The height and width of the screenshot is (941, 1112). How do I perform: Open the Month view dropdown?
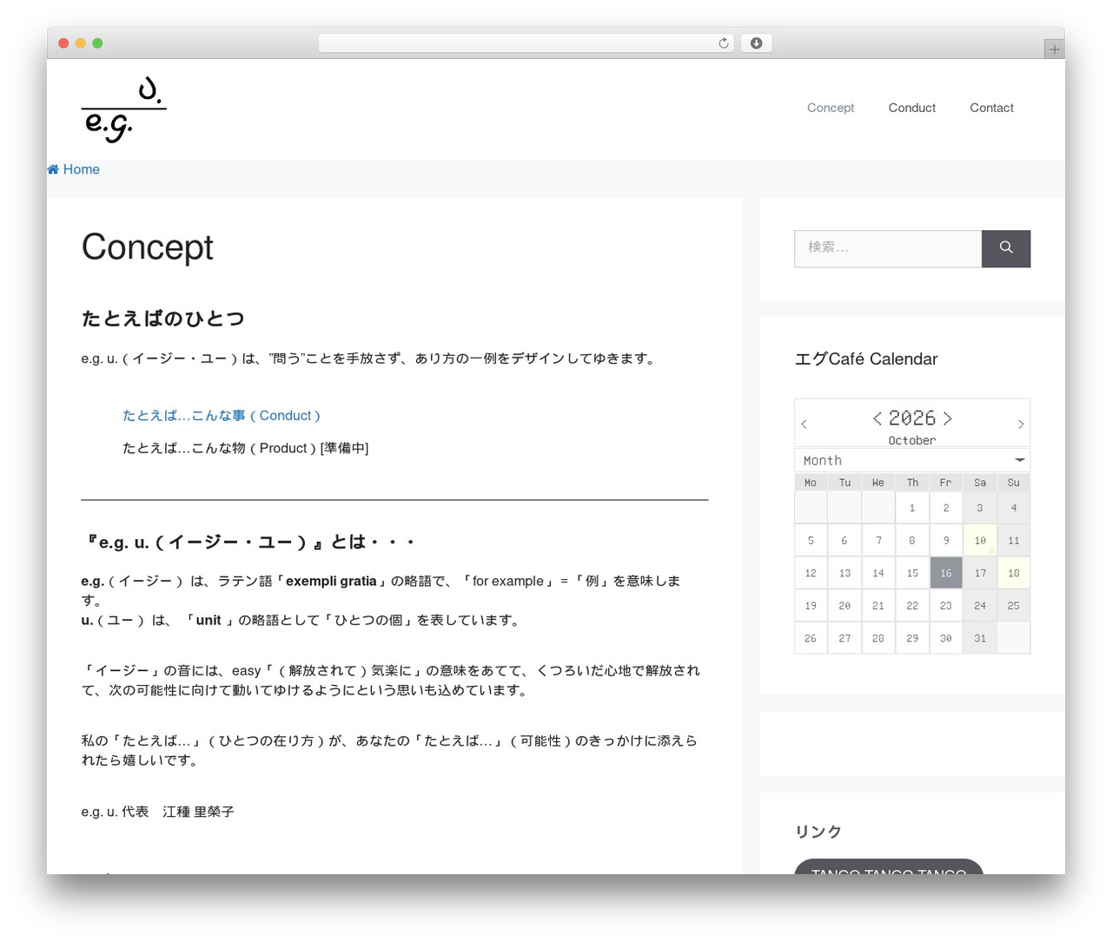coord(912,460)
